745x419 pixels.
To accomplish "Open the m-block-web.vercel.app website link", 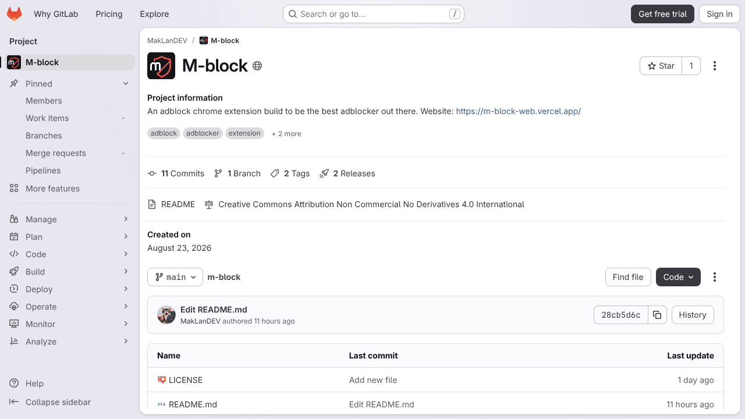I will (x=518, y=111).
